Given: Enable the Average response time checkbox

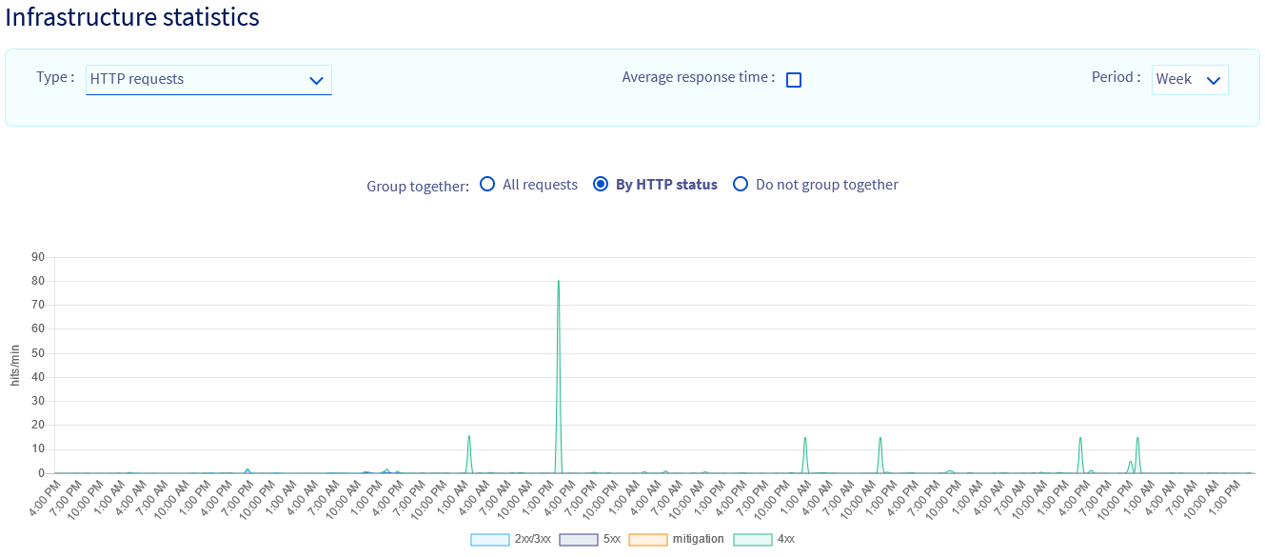Looking at the screenshot, I should tap(794, 80).
